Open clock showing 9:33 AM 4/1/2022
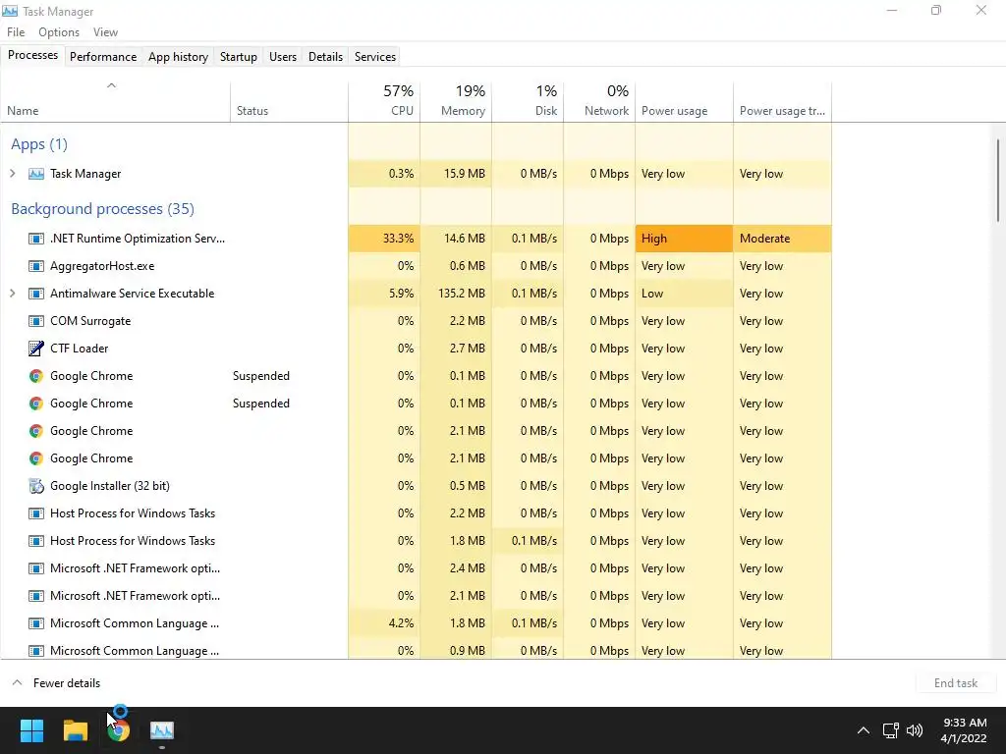This screenshot has height=754, width=1006. pyautogui.click(x=964, y=730)
